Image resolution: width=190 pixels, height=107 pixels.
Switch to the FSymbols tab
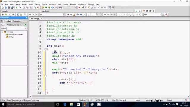[x=7, y=21]
